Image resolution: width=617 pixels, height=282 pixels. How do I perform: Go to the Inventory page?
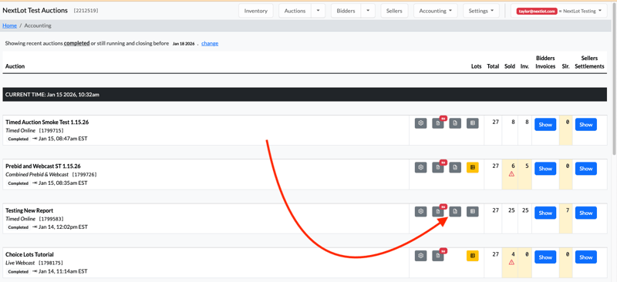pos(256,11)
